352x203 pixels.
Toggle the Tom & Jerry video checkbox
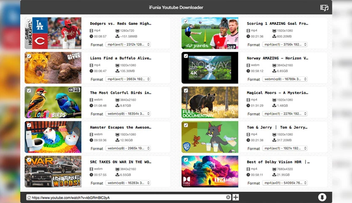coord(186,125)
